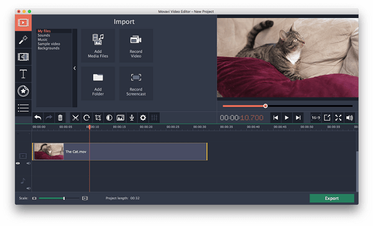Select Sample video category

tap(48, 43)
